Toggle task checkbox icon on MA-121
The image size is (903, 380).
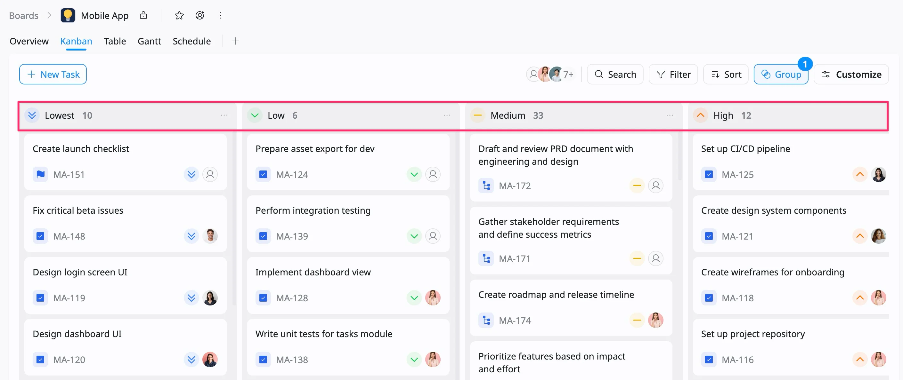(x=709, y=236)
